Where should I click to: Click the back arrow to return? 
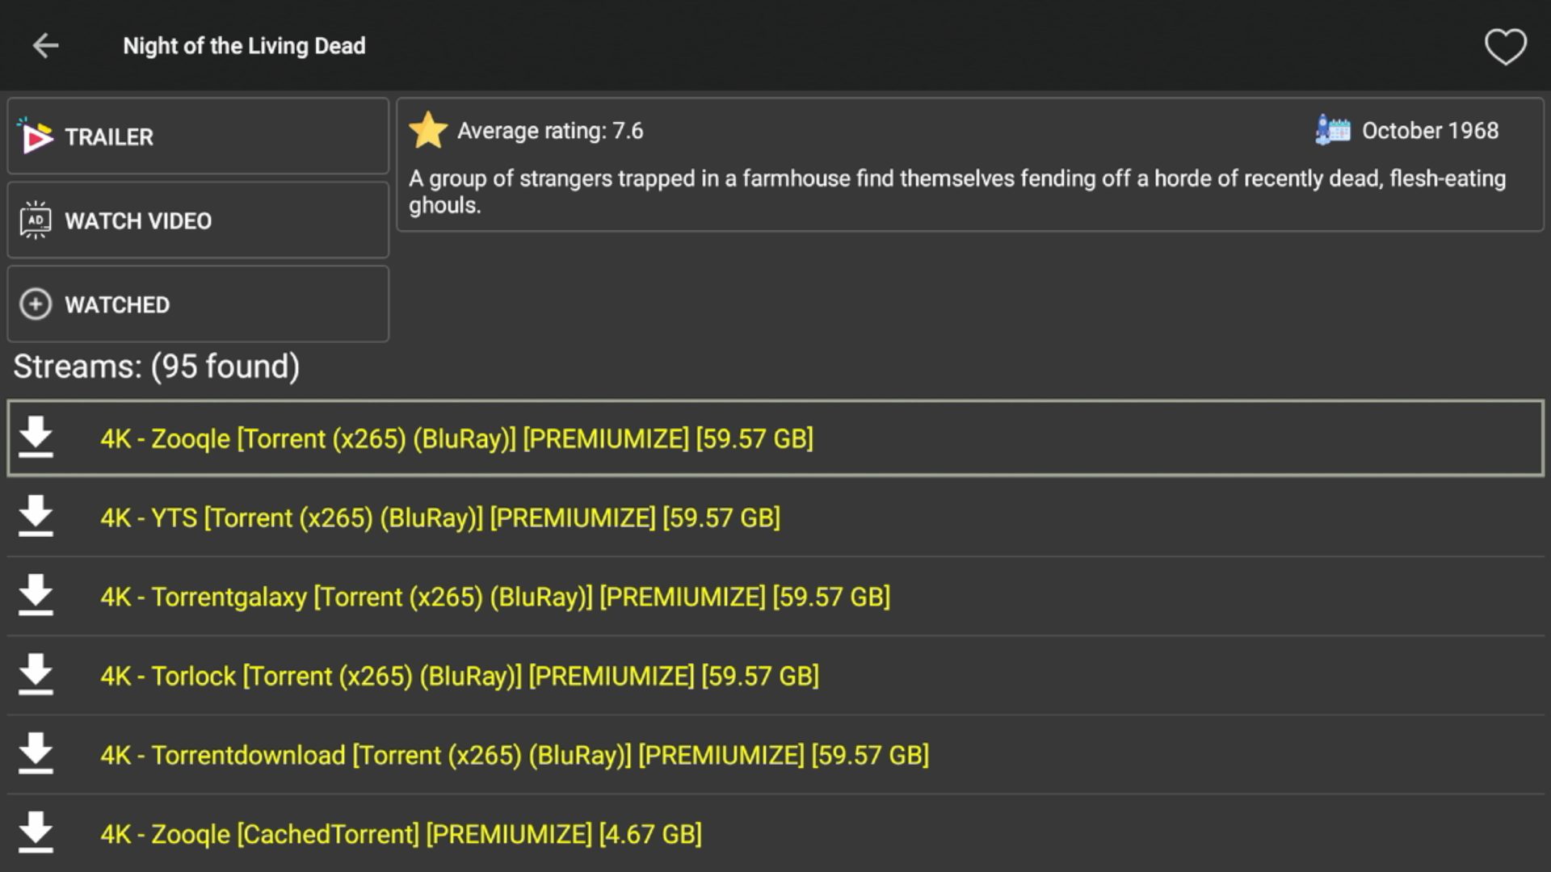coord(46,45)
